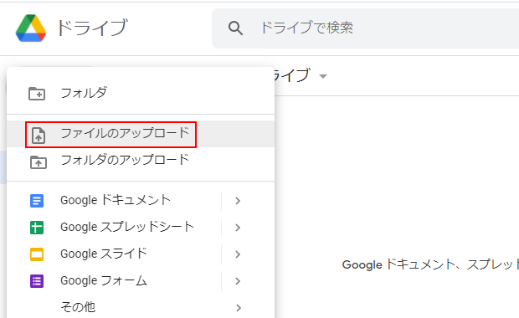Click the file upload icon
The image size is (519, 318).
click(x=39, y=135)
